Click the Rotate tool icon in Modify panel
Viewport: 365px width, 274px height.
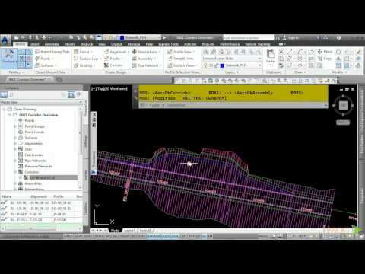click(338, 52)
